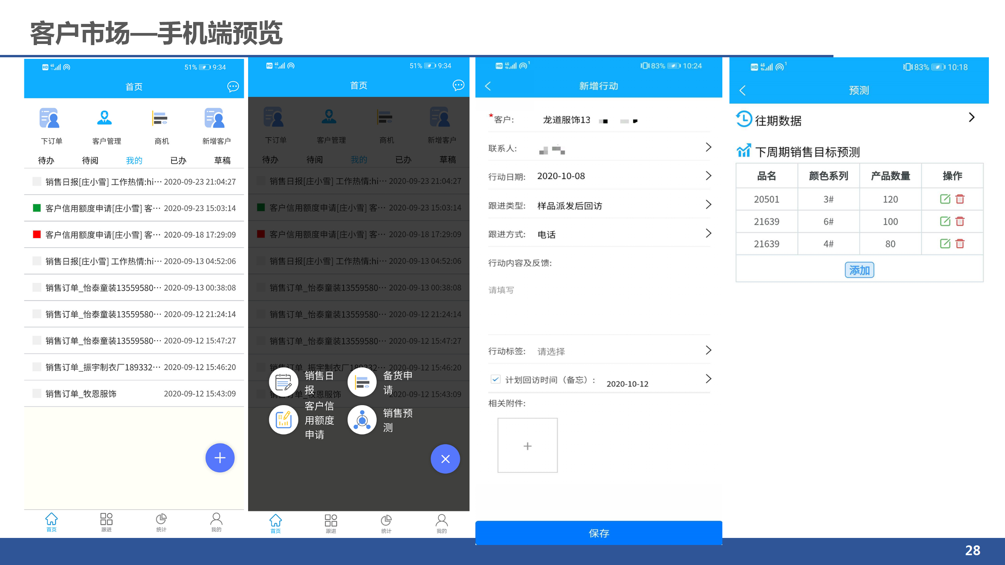Click 颜色系列 column header
This screenshot has height=565, width=1005.
[828, 176]
